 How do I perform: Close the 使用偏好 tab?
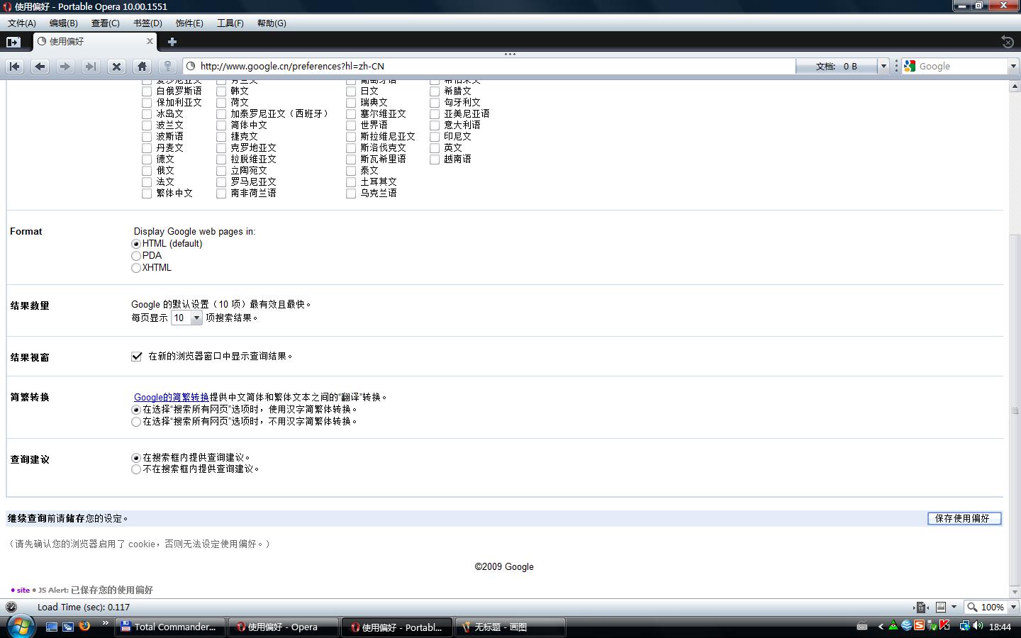150,41
